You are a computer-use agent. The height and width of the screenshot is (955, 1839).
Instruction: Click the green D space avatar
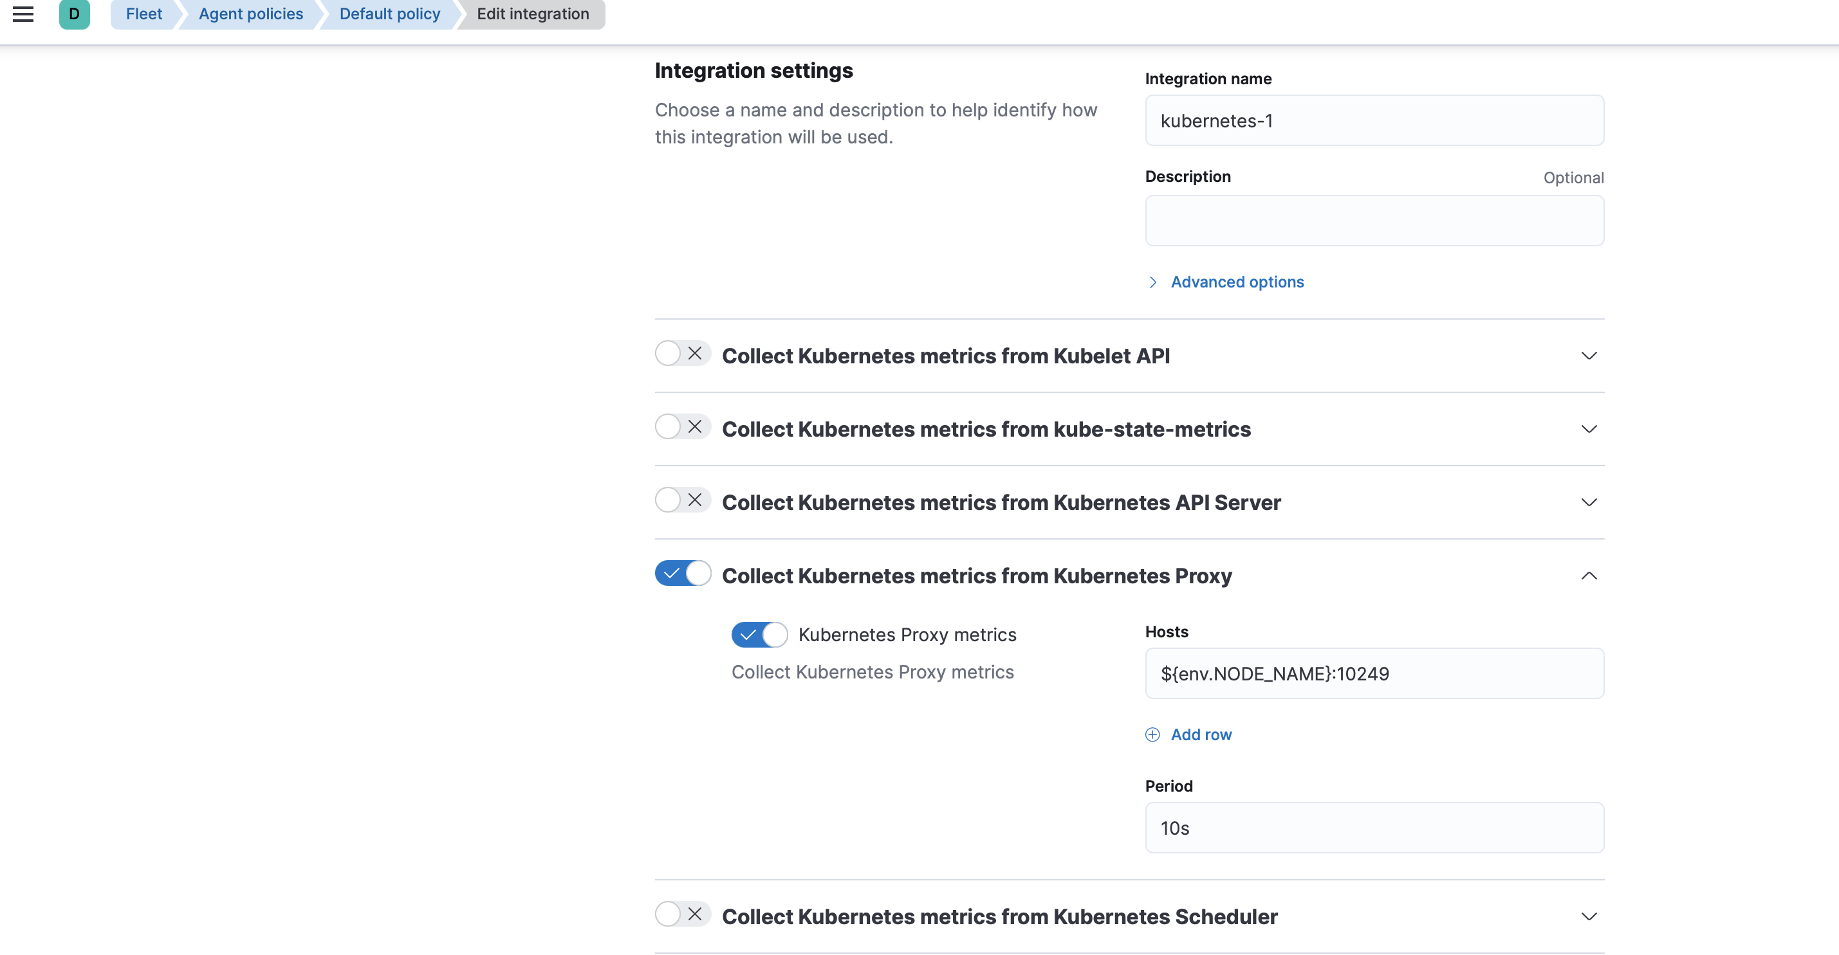tap(74, 14)
